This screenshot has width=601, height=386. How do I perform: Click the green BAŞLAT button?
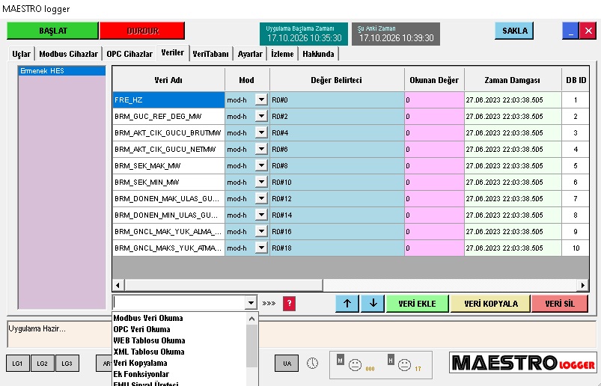point(52,31)
